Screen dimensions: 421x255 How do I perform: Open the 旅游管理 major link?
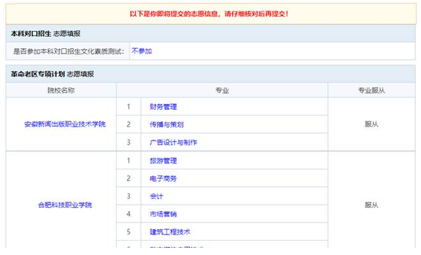tap(163, 161)
